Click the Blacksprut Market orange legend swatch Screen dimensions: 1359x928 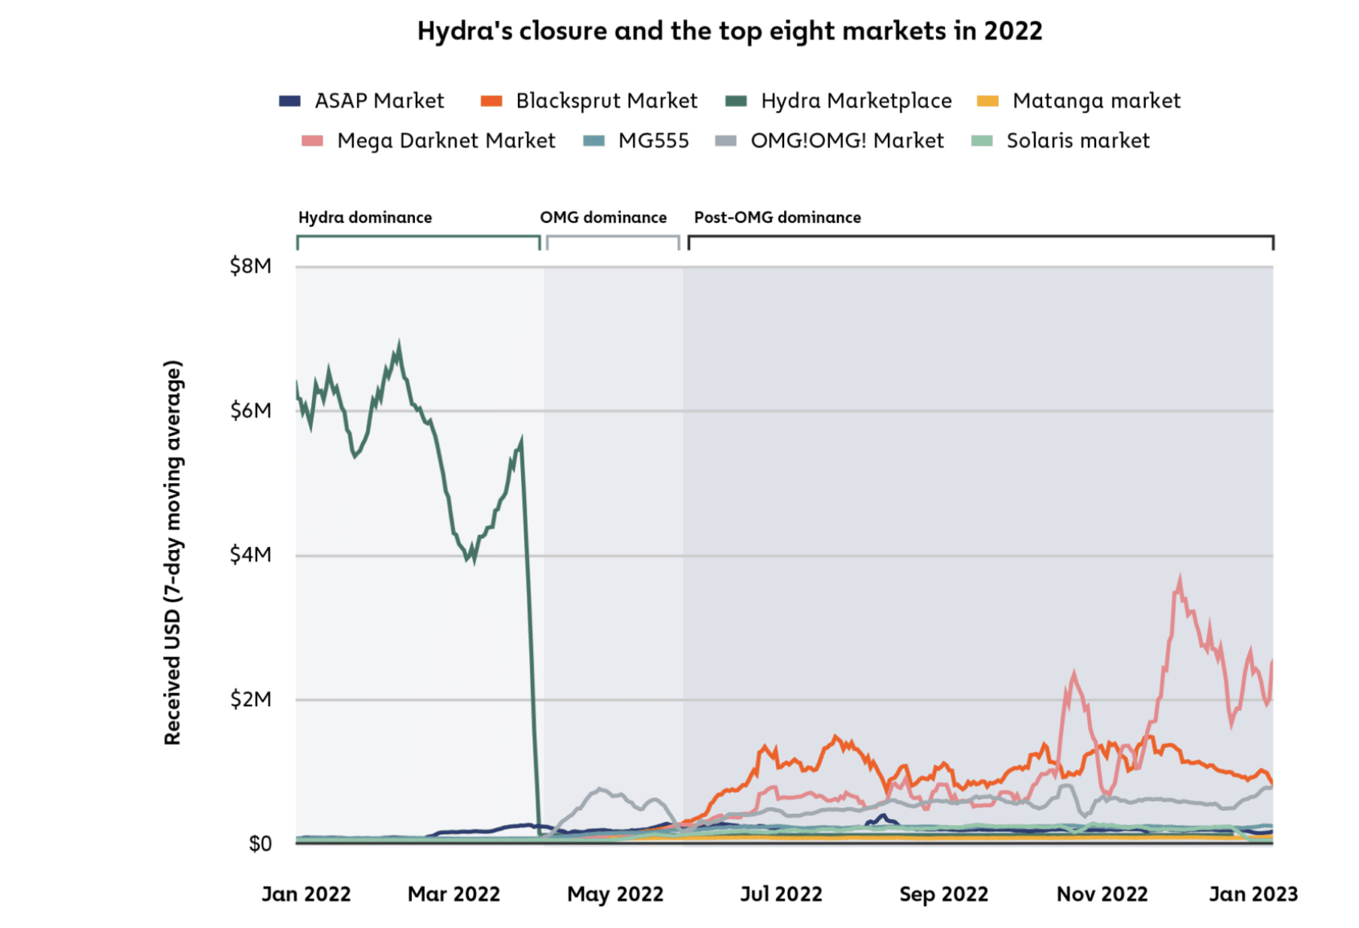coord(491,101)
